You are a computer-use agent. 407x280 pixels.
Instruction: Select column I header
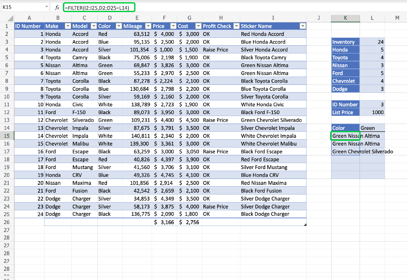click(273, 18)
